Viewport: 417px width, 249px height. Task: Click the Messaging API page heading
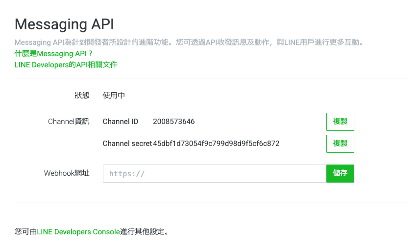click(x=64, y=24)
